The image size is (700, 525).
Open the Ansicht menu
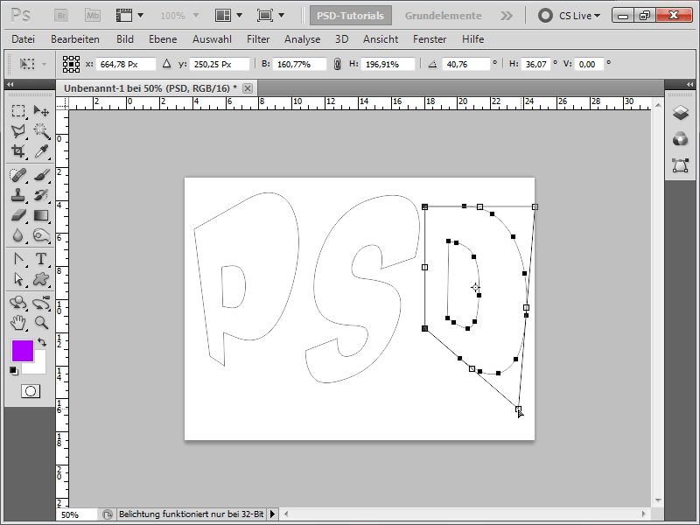click(x=381, y=39)
